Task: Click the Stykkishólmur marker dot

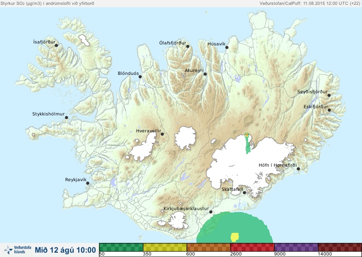Action: 67,118
